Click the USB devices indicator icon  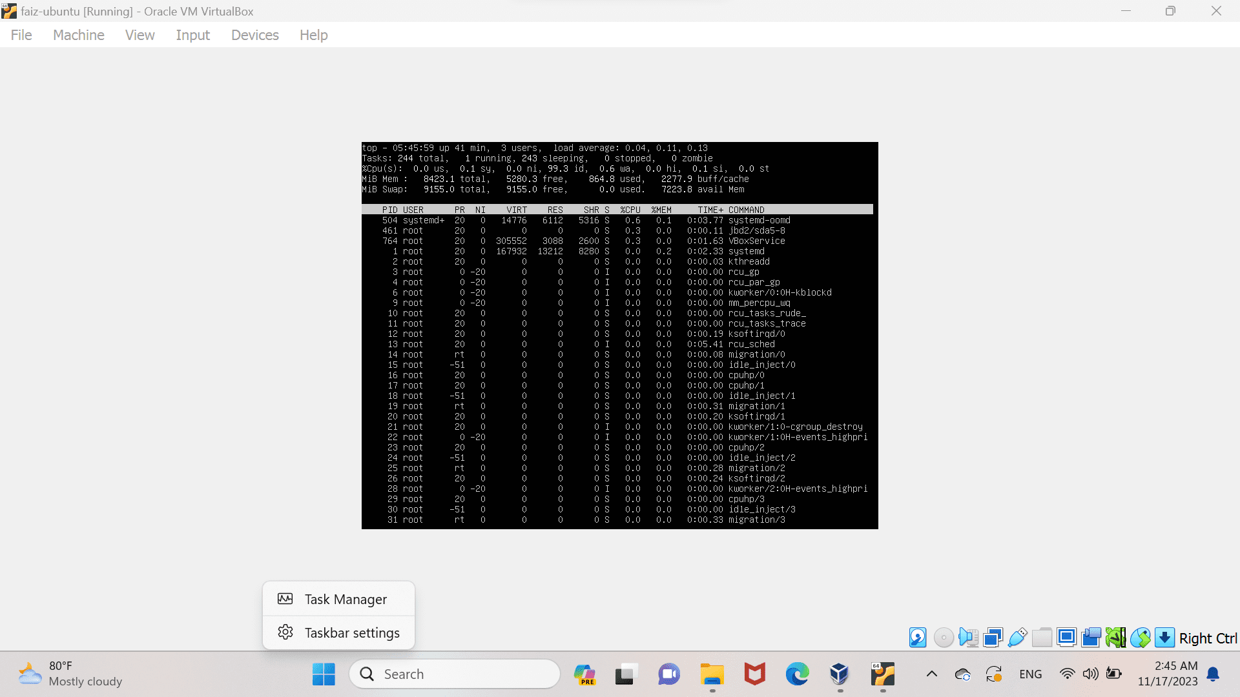1017,638
